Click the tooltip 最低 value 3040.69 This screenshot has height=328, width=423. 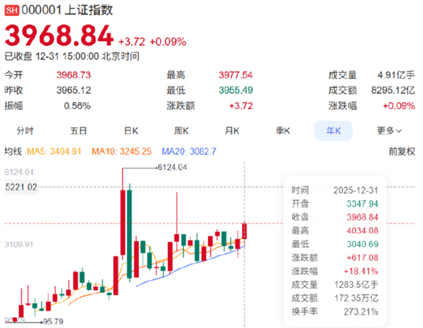(x=362, y=244)
